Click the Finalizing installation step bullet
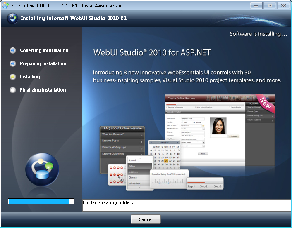Viewport: 292px width, 228px height. click(x=12, y=90)
